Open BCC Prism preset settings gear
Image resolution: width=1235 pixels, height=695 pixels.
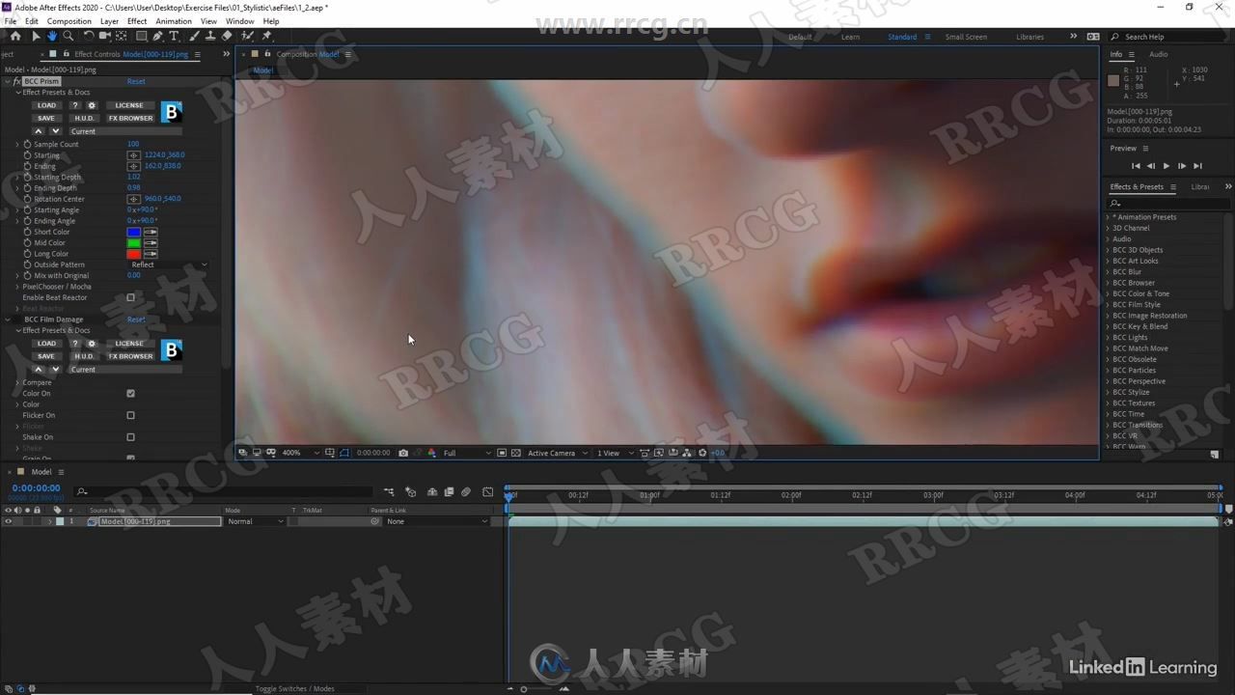[92, 105]
